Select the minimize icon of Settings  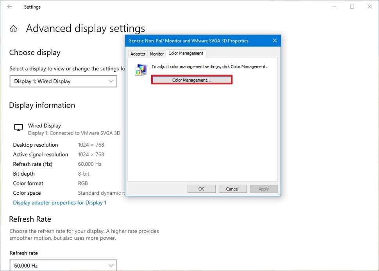334,7
